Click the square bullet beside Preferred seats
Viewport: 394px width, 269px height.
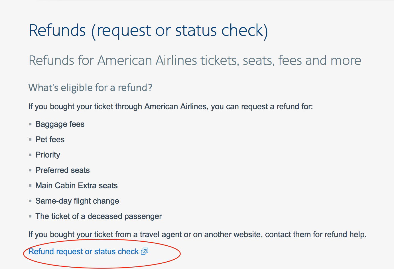(x=30, y=170)
